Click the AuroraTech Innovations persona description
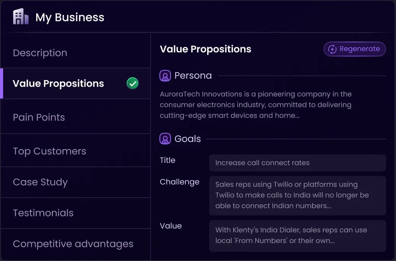The width and height of the screenshot is (396, 261). pyautogui.click(x=256, y=105)
